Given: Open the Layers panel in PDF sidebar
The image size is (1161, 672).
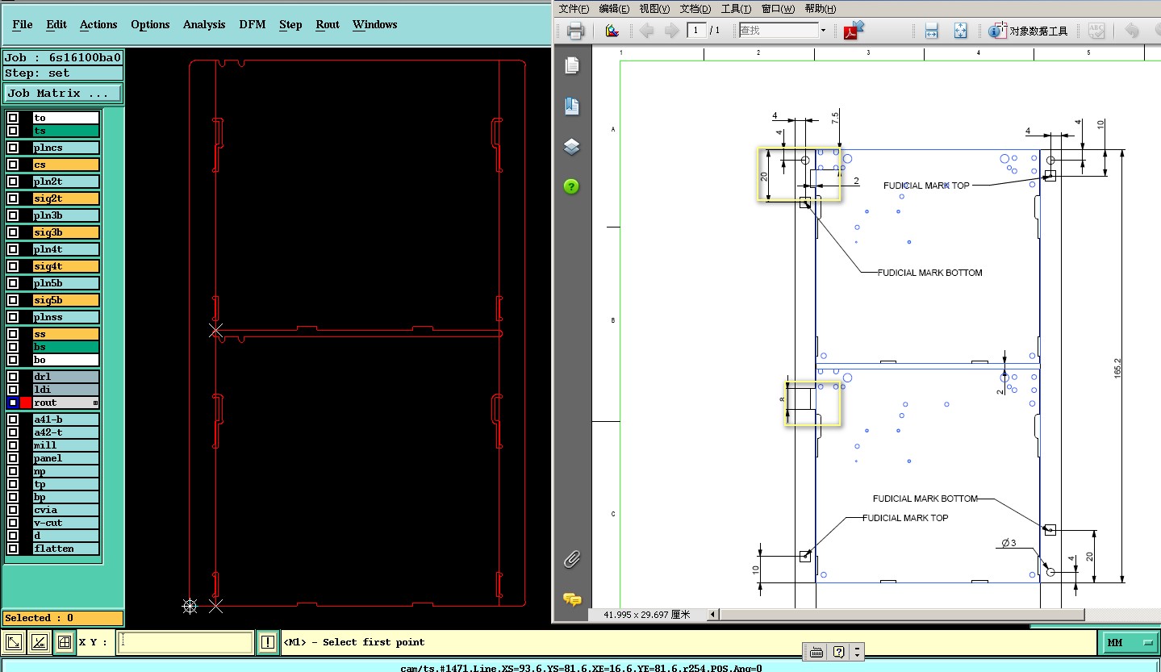Looking at the screenshot, I should [571, 146].
